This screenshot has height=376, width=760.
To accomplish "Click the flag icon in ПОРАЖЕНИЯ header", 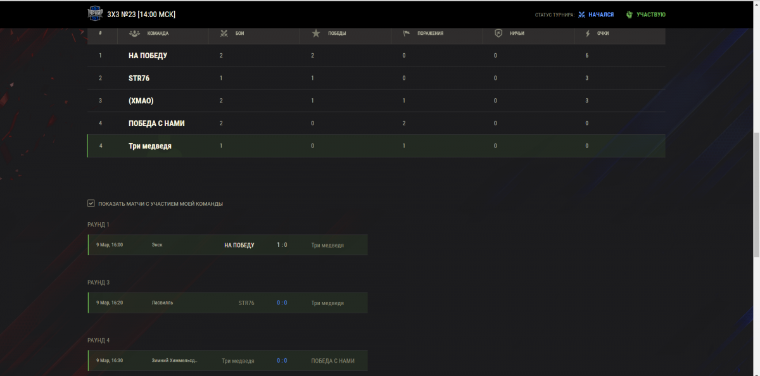I will coord(407,33).
